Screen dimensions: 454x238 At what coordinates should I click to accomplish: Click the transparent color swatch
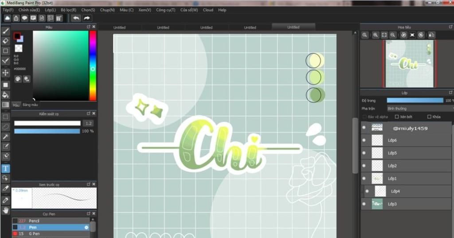(x=19, y=48)
